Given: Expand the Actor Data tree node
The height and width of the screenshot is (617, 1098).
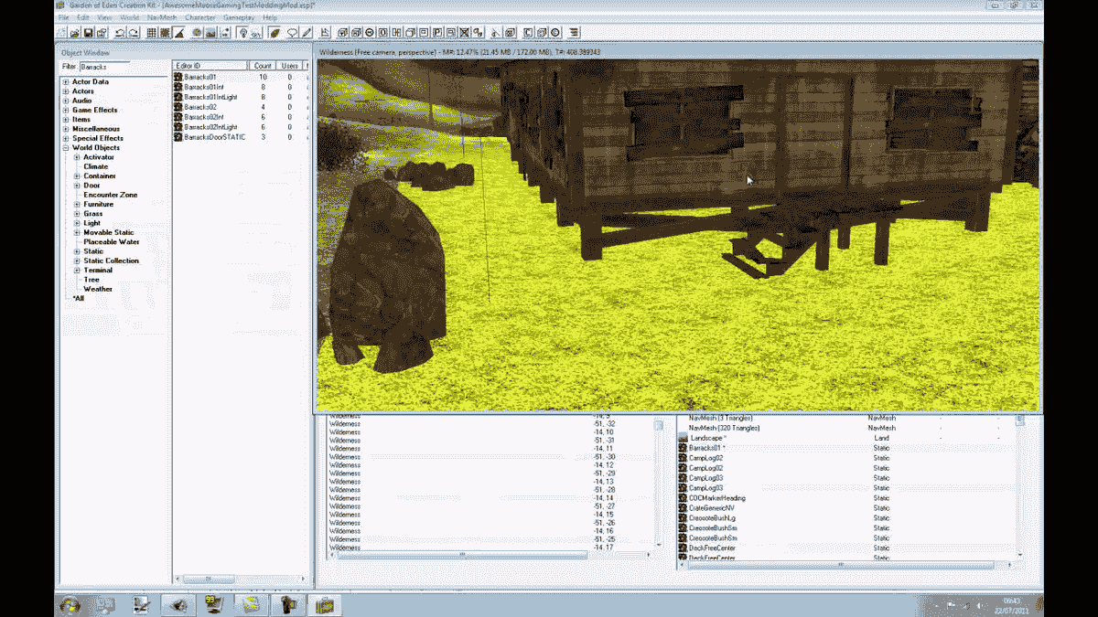Looking at the screenshot, I should 65,82.
